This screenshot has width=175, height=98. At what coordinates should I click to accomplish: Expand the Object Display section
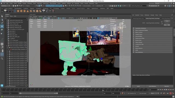point(153,42)
